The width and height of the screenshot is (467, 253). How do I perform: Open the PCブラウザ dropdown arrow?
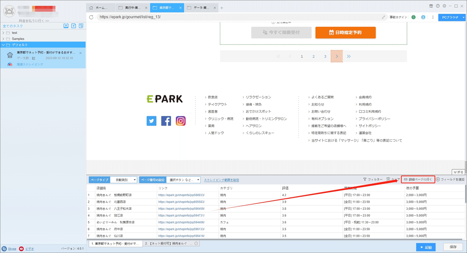coord(463,17)
